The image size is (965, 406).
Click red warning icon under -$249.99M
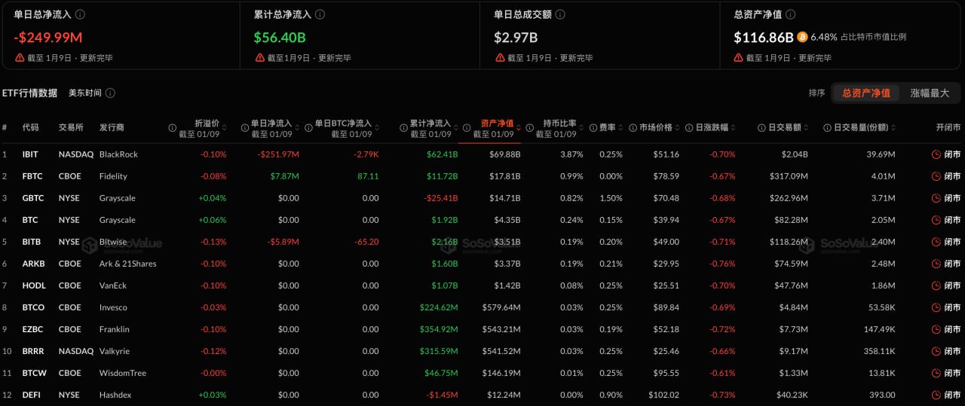pos(20,58)
